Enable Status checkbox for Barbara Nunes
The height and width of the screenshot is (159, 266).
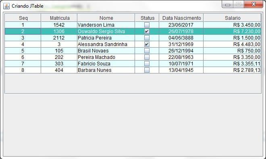147,70
